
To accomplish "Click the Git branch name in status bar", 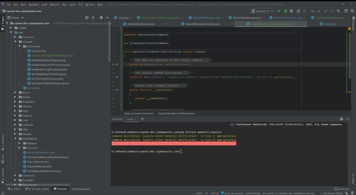I will point(288,193).
